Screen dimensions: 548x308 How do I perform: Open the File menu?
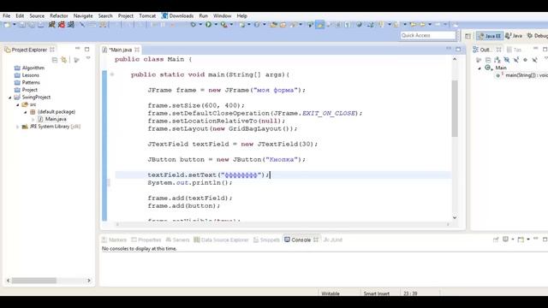pyautogui.click(x=6, y=15)
